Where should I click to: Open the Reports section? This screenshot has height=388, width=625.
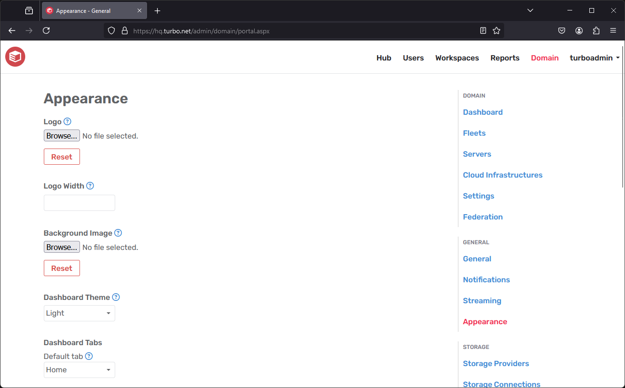click(505, 58)
